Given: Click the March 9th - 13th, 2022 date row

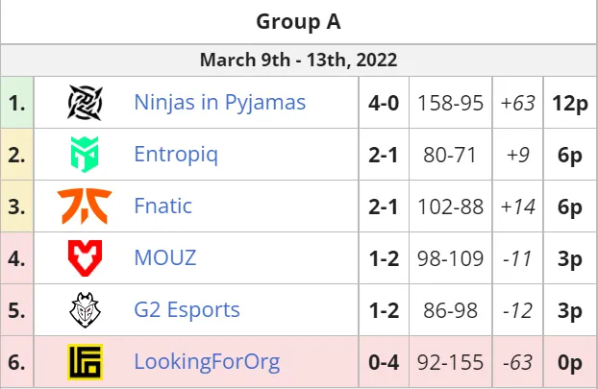Looking at the screenshot, I should 299,61.
